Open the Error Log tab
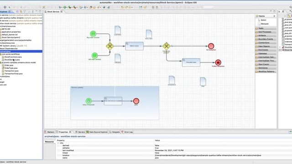Viewport: 292px width, 164px height. click(x=127, y=132)
